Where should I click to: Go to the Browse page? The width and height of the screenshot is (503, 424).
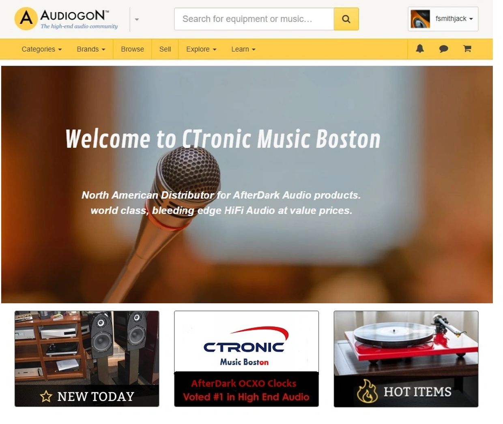[x=132, y=49]
